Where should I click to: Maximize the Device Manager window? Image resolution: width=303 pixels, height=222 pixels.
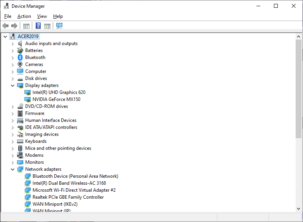[276, 6]
